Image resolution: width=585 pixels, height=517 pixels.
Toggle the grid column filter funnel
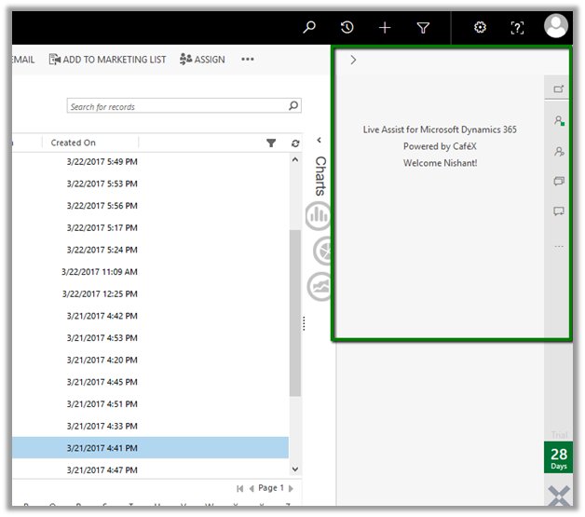[271, 143]
